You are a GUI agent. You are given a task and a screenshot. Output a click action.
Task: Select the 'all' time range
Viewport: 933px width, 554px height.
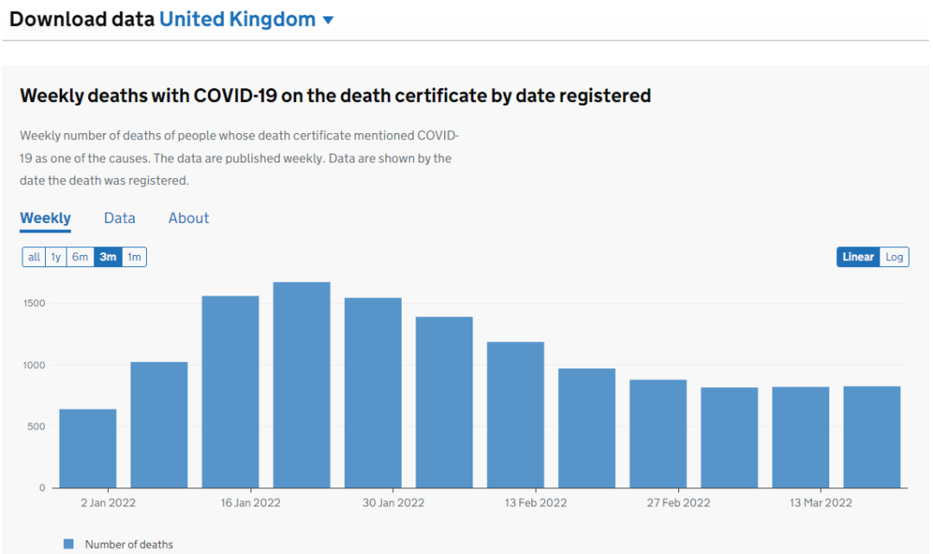34,257
